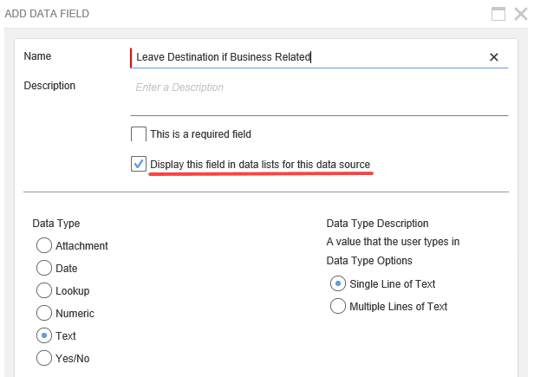The height and width of the screenshot is (377, 534).
Task: Maximize the Add Data Field dialog
Action: pyautogui.click(x=498, y=14)
